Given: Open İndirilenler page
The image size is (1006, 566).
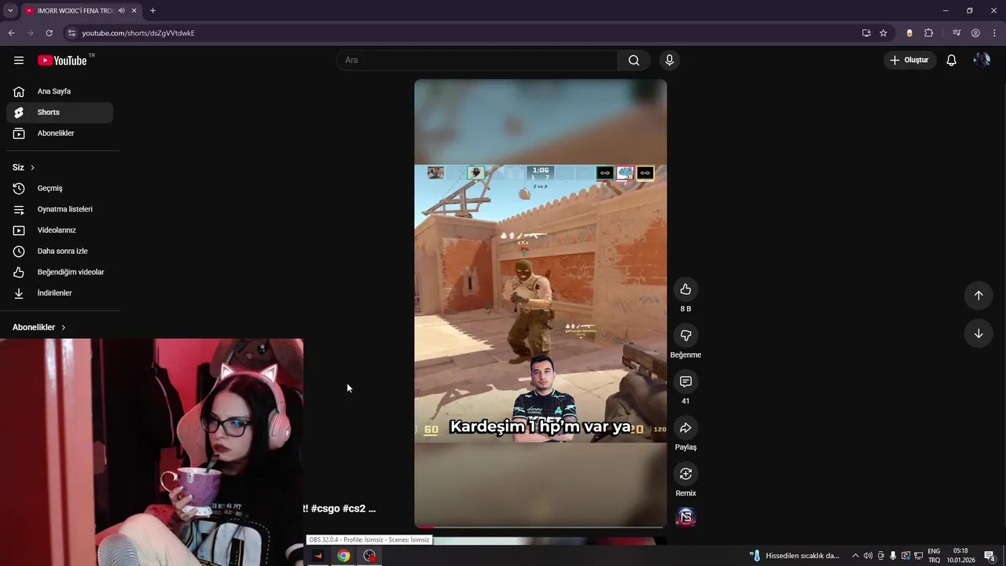Looking at the screenshot, I should click(x=60, y=293).
